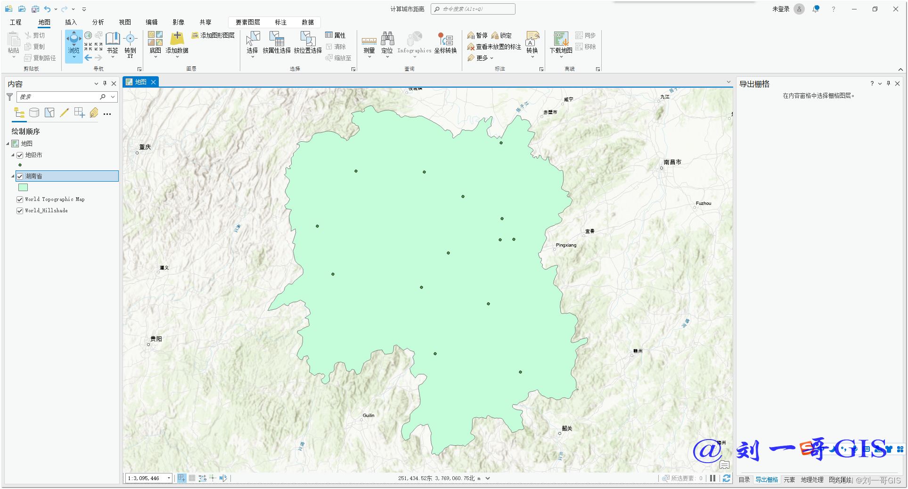This screenshot has height=489, width=908.
Task: Open the Bookmarks (书签) tool
Action: coord(113,44)
